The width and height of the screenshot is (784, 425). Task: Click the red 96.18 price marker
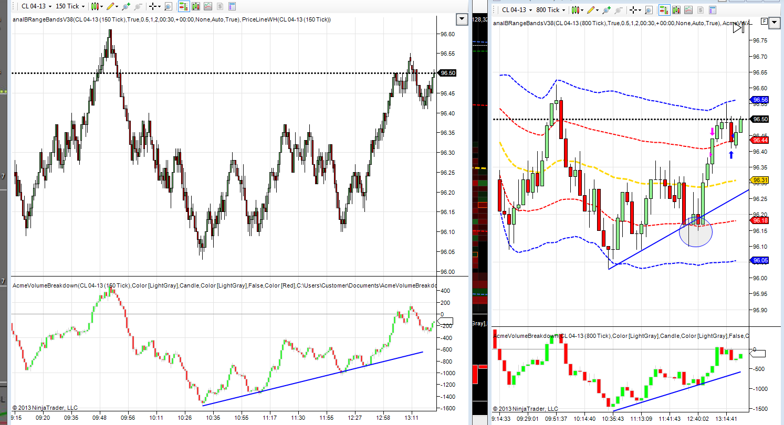point(760,221)
